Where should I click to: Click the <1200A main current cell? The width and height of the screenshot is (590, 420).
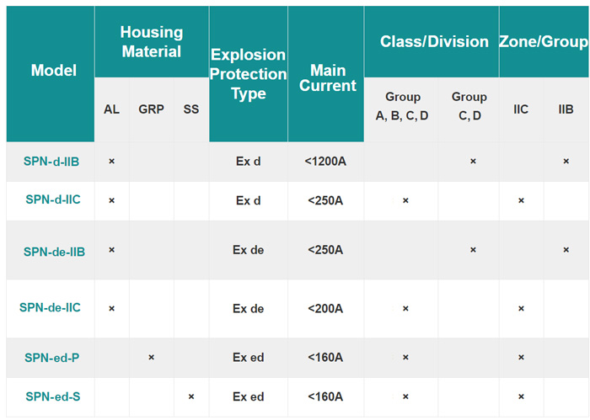(325, 162)
